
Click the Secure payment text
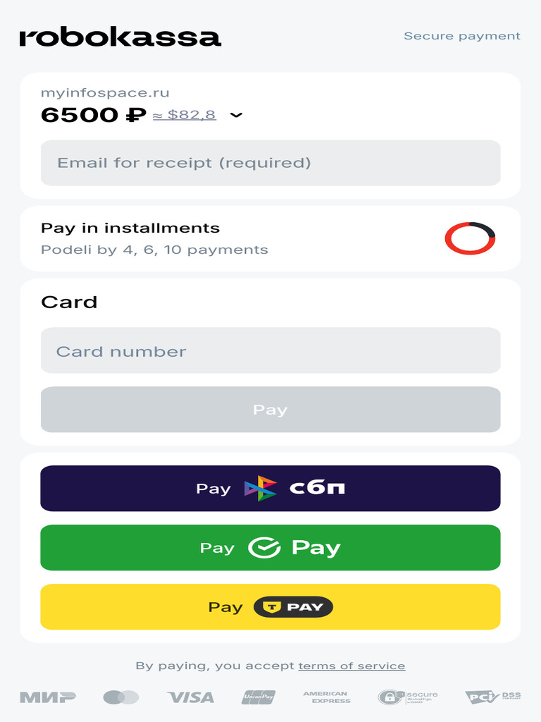click(461, 36)
